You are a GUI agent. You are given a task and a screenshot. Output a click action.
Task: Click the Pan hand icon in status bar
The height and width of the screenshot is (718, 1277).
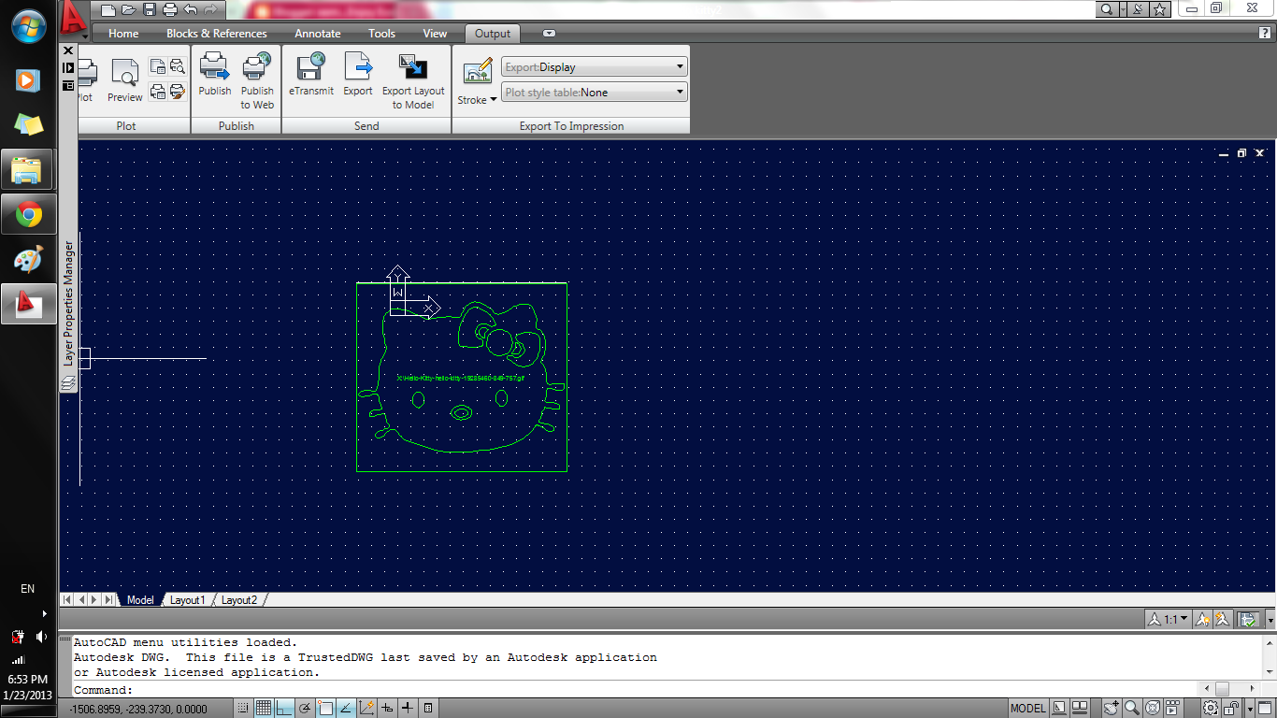pyautogui.click(x=1111, y=708)
